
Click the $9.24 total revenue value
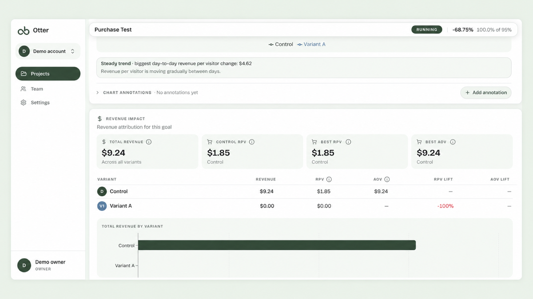click(x=114, y=153)
